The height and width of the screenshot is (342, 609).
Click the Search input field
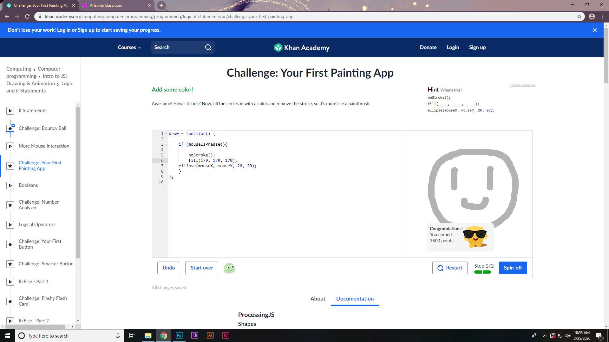tap(178, 47)
